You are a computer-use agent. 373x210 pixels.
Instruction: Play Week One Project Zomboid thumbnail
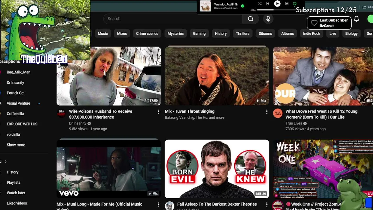pyautogui.click(x=323, y=169)
